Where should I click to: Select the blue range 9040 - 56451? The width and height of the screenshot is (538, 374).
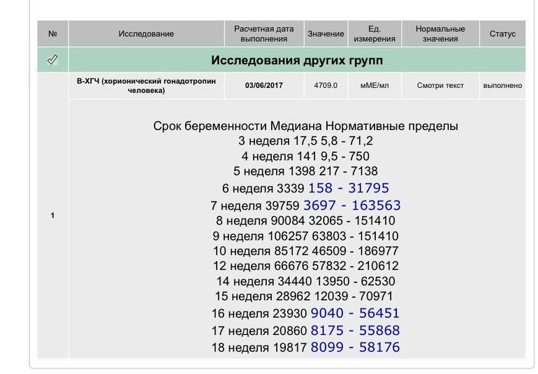355,313
